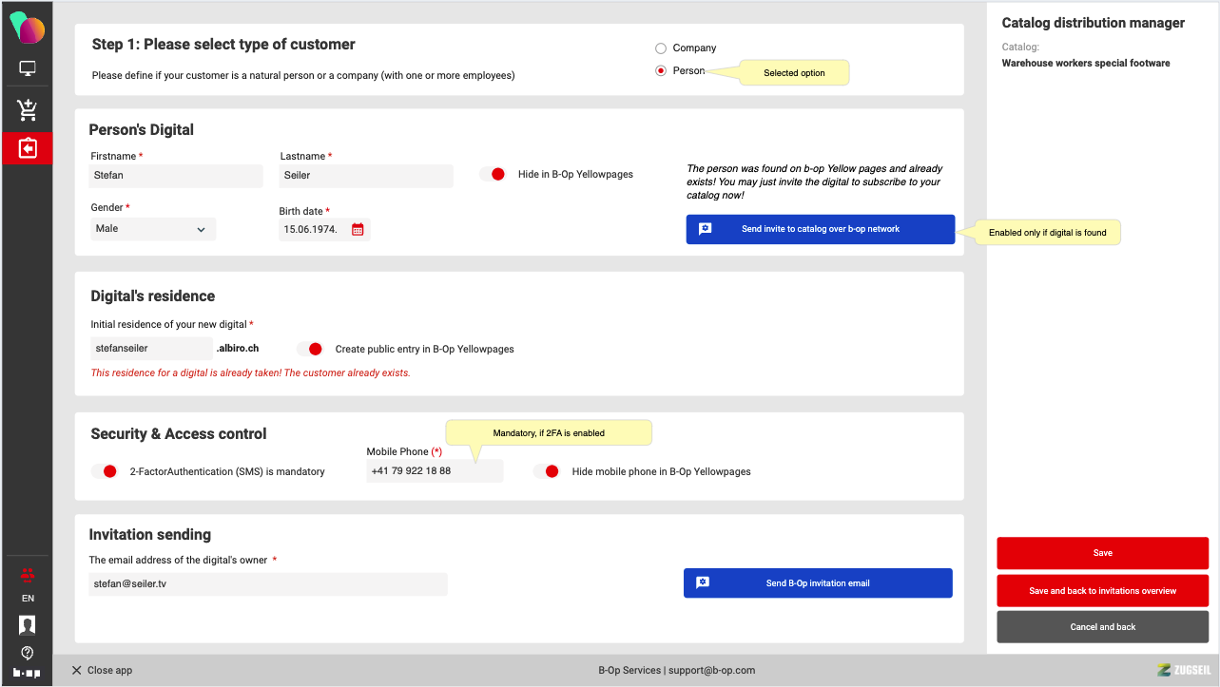Click Close app in the footer

(x=102, y=670)
